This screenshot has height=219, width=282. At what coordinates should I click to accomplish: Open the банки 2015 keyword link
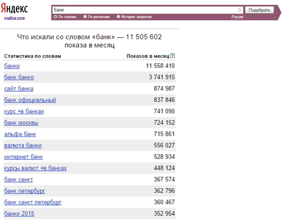(x=19, y=213)
